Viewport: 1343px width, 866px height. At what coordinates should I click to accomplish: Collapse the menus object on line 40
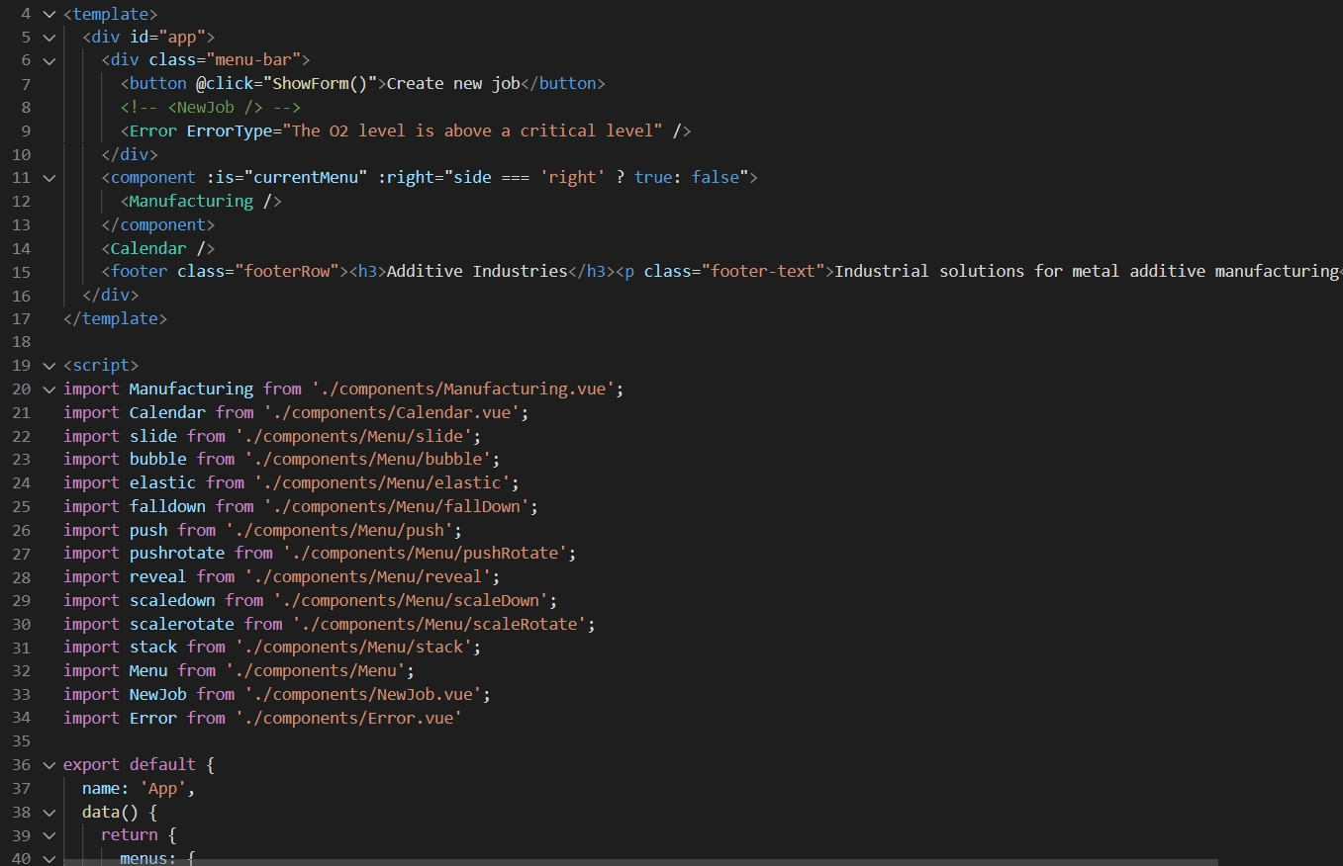click(49, 858)
